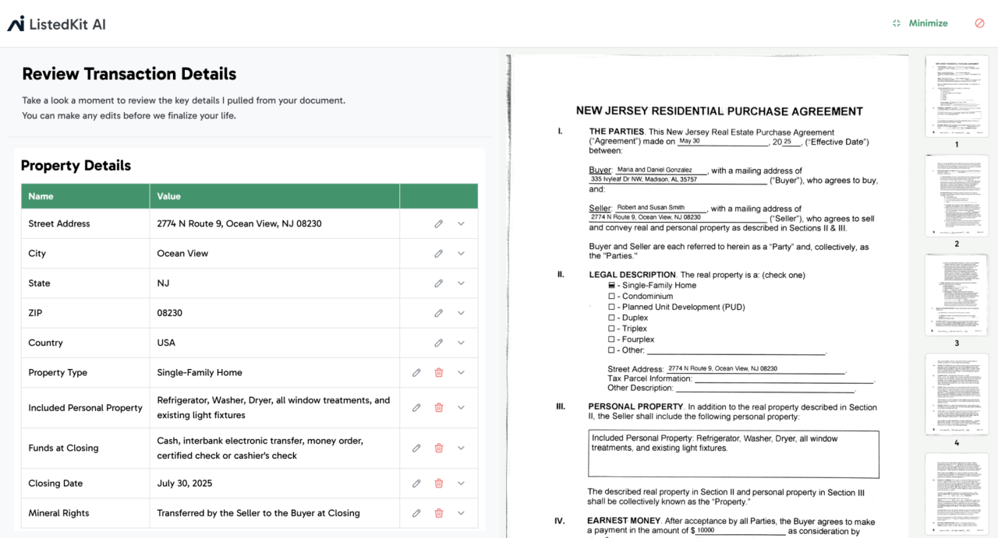Viewport: 998px width, 538px height.
Task: Check the Condominium checkbox in document
Action: [611, 297]
